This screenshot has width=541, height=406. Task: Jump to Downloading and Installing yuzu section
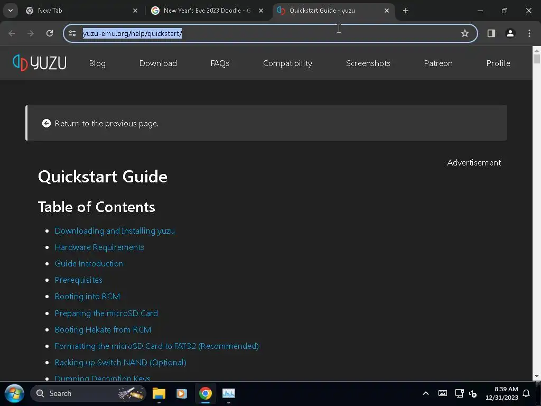[x=115, y=230]
